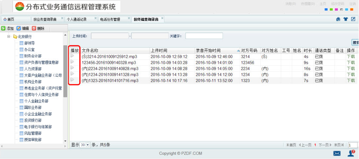Play recording (内)1234-20161009141328.mp3
Screen dimensions: 359x159
click(72, 73)
